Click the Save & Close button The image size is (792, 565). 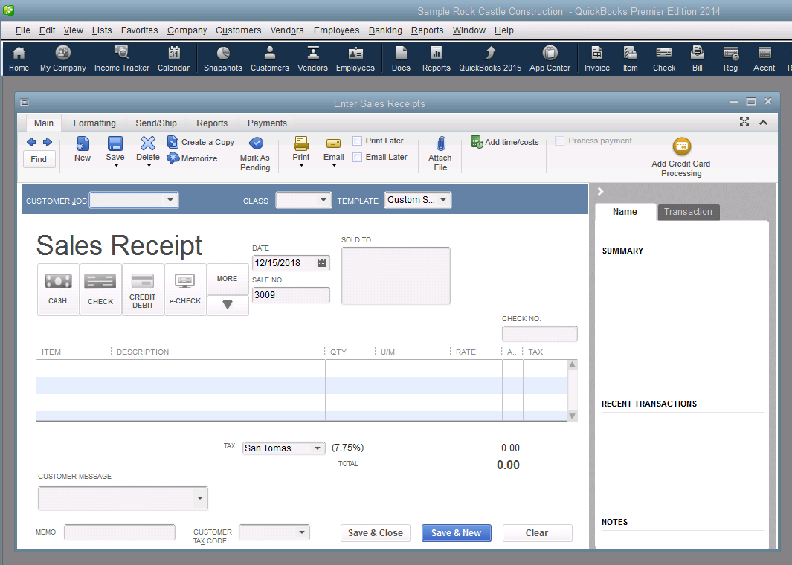(x=376, y=533)
